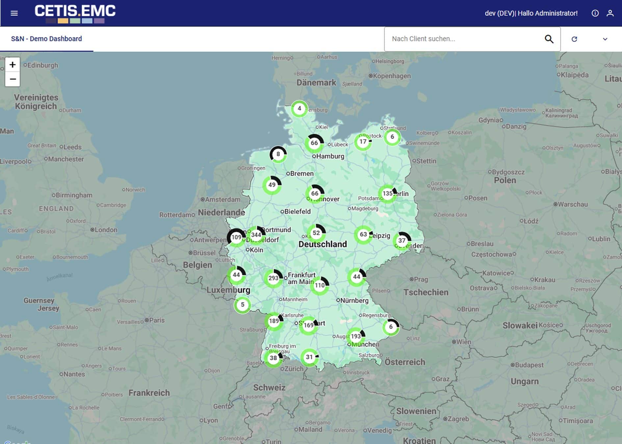Click the 135 cluster at Berlin
Screen dimensions: 622x444
click(x=388, y=193)
